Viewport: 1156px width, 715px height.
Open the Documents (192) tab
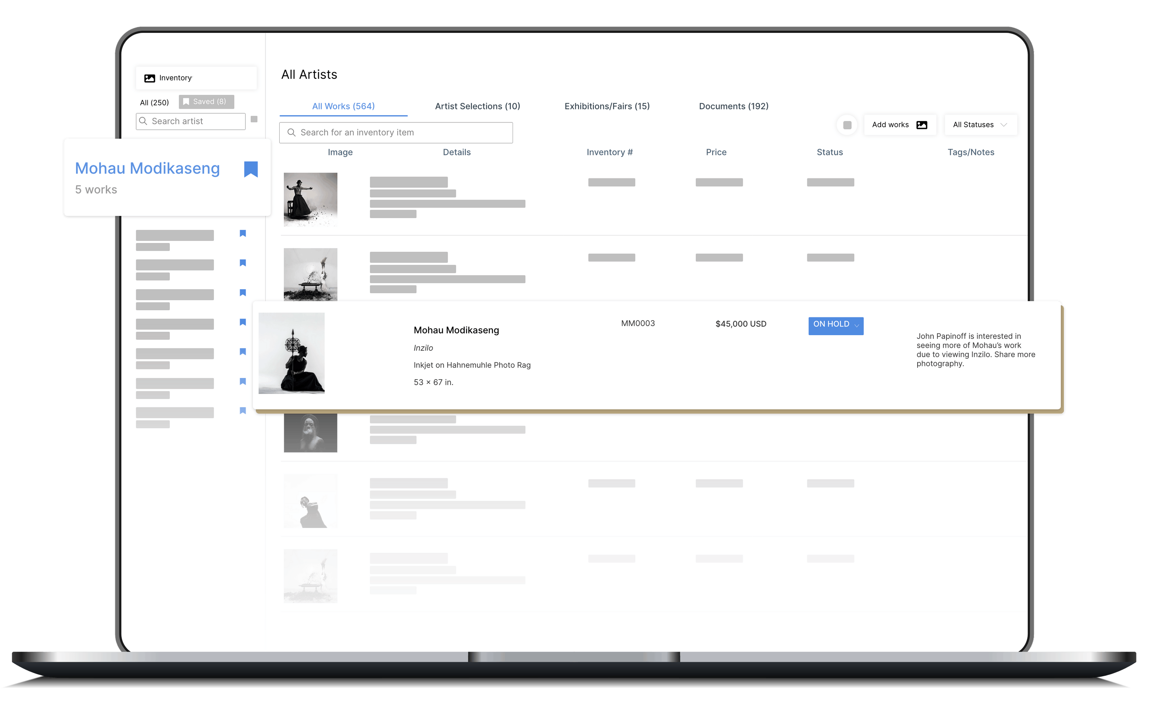733,107
